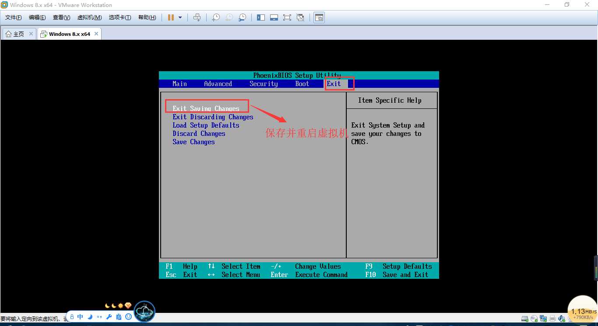The width and height of the screenshot is (598, 326).
Task: Enter Unity mode from the toolbar
Action: tap(300, 17)
